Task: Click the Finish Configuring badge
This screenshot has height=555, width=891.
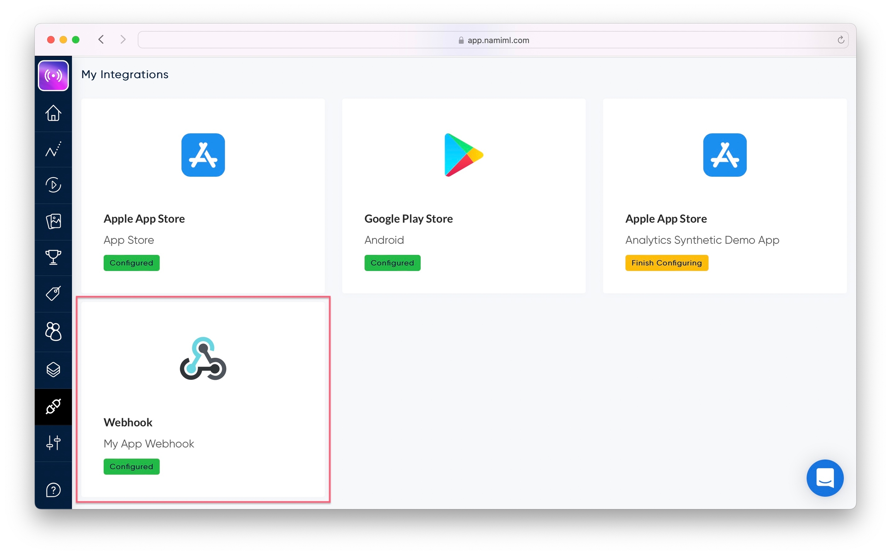Action: pos(667,263)
